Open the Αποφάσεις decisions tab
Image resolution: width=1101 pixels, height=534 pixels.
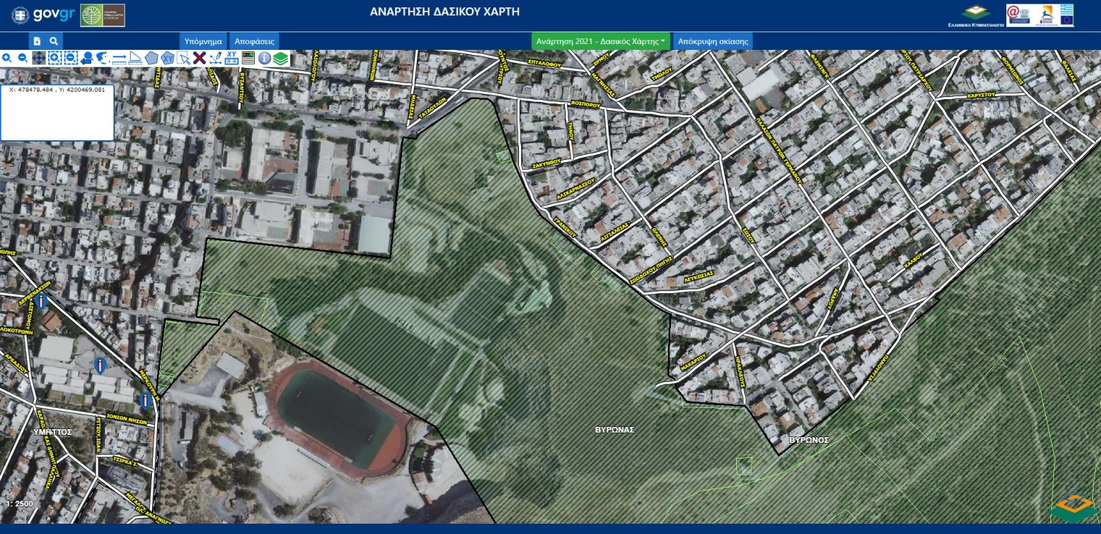[x=254, y=41]
